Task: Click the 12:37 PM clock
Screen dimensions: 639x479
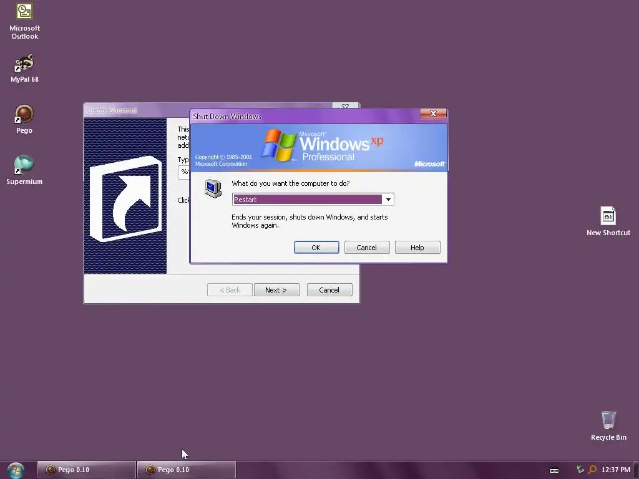Action: pyautogui.click(x=615, y=470)
